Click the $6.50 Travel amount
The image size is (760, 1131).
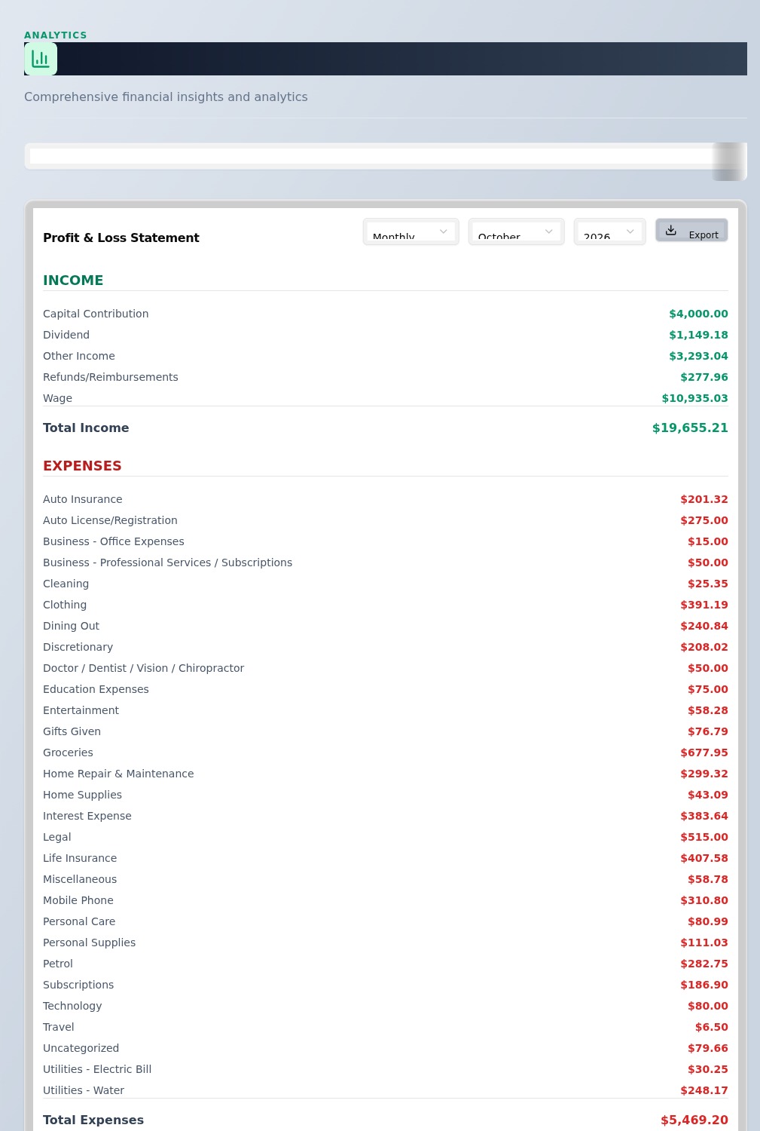[x=712, y=1027]
